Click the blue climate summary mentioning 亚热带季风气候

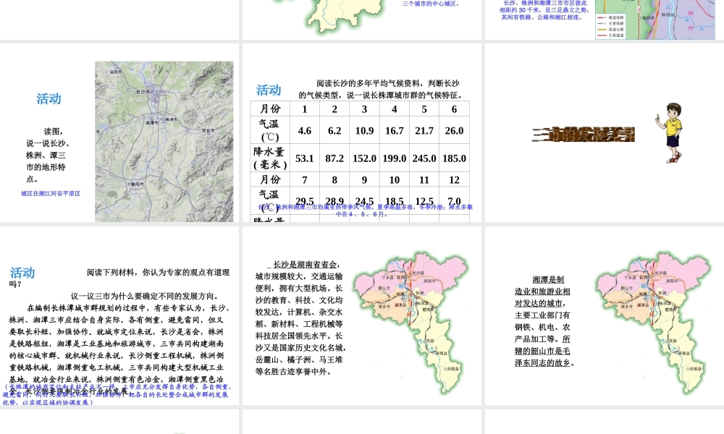click(365, 210)
